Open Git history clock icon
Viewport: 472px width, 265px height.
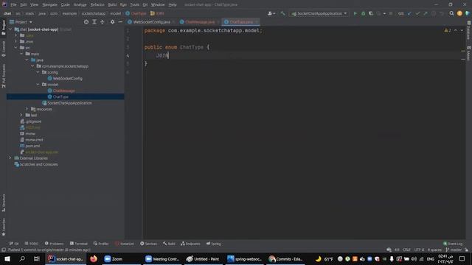[434, 13]
